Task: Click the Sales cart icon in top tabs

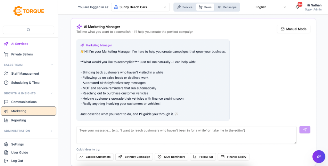Action: point(201,7)
